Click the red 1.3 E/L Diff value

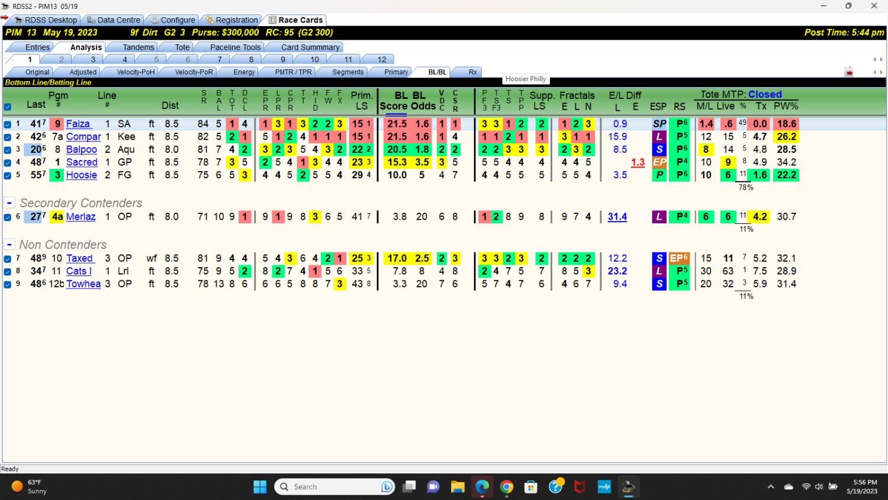click(x=638, y=162)
